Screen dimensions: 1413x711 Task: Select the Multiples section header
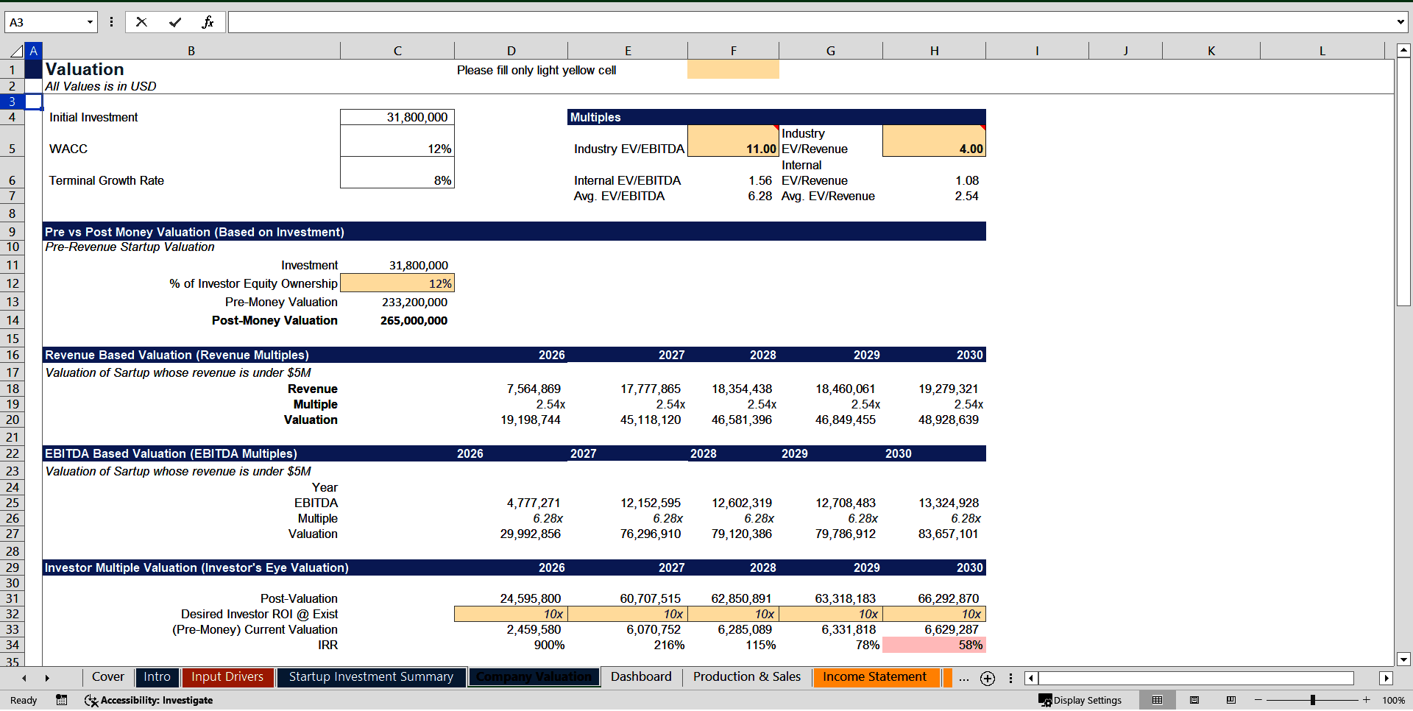776,117
